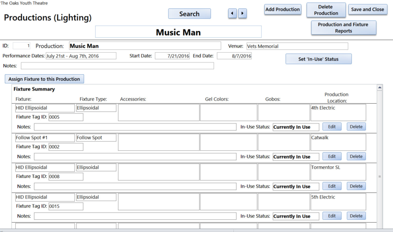Delete the Follow Spot #1 fixture
393x232 pixels.
pyautogui.click(x=356, y=156)
